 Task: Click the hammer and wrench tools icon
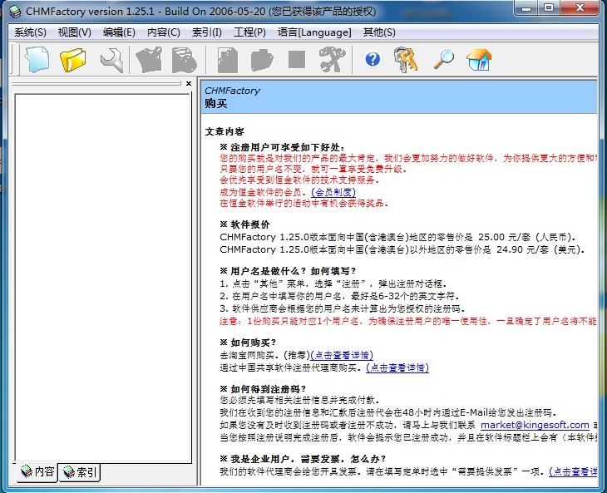tap(331, 59)
